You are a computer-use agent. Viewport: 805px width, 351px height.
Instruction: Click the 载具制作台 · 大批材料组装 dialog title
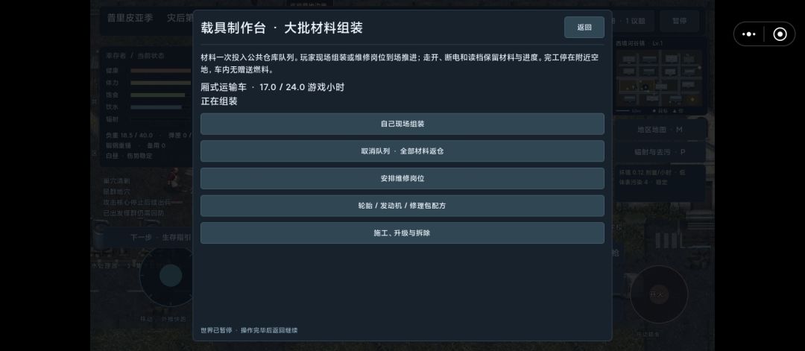[x=282, y=28]
